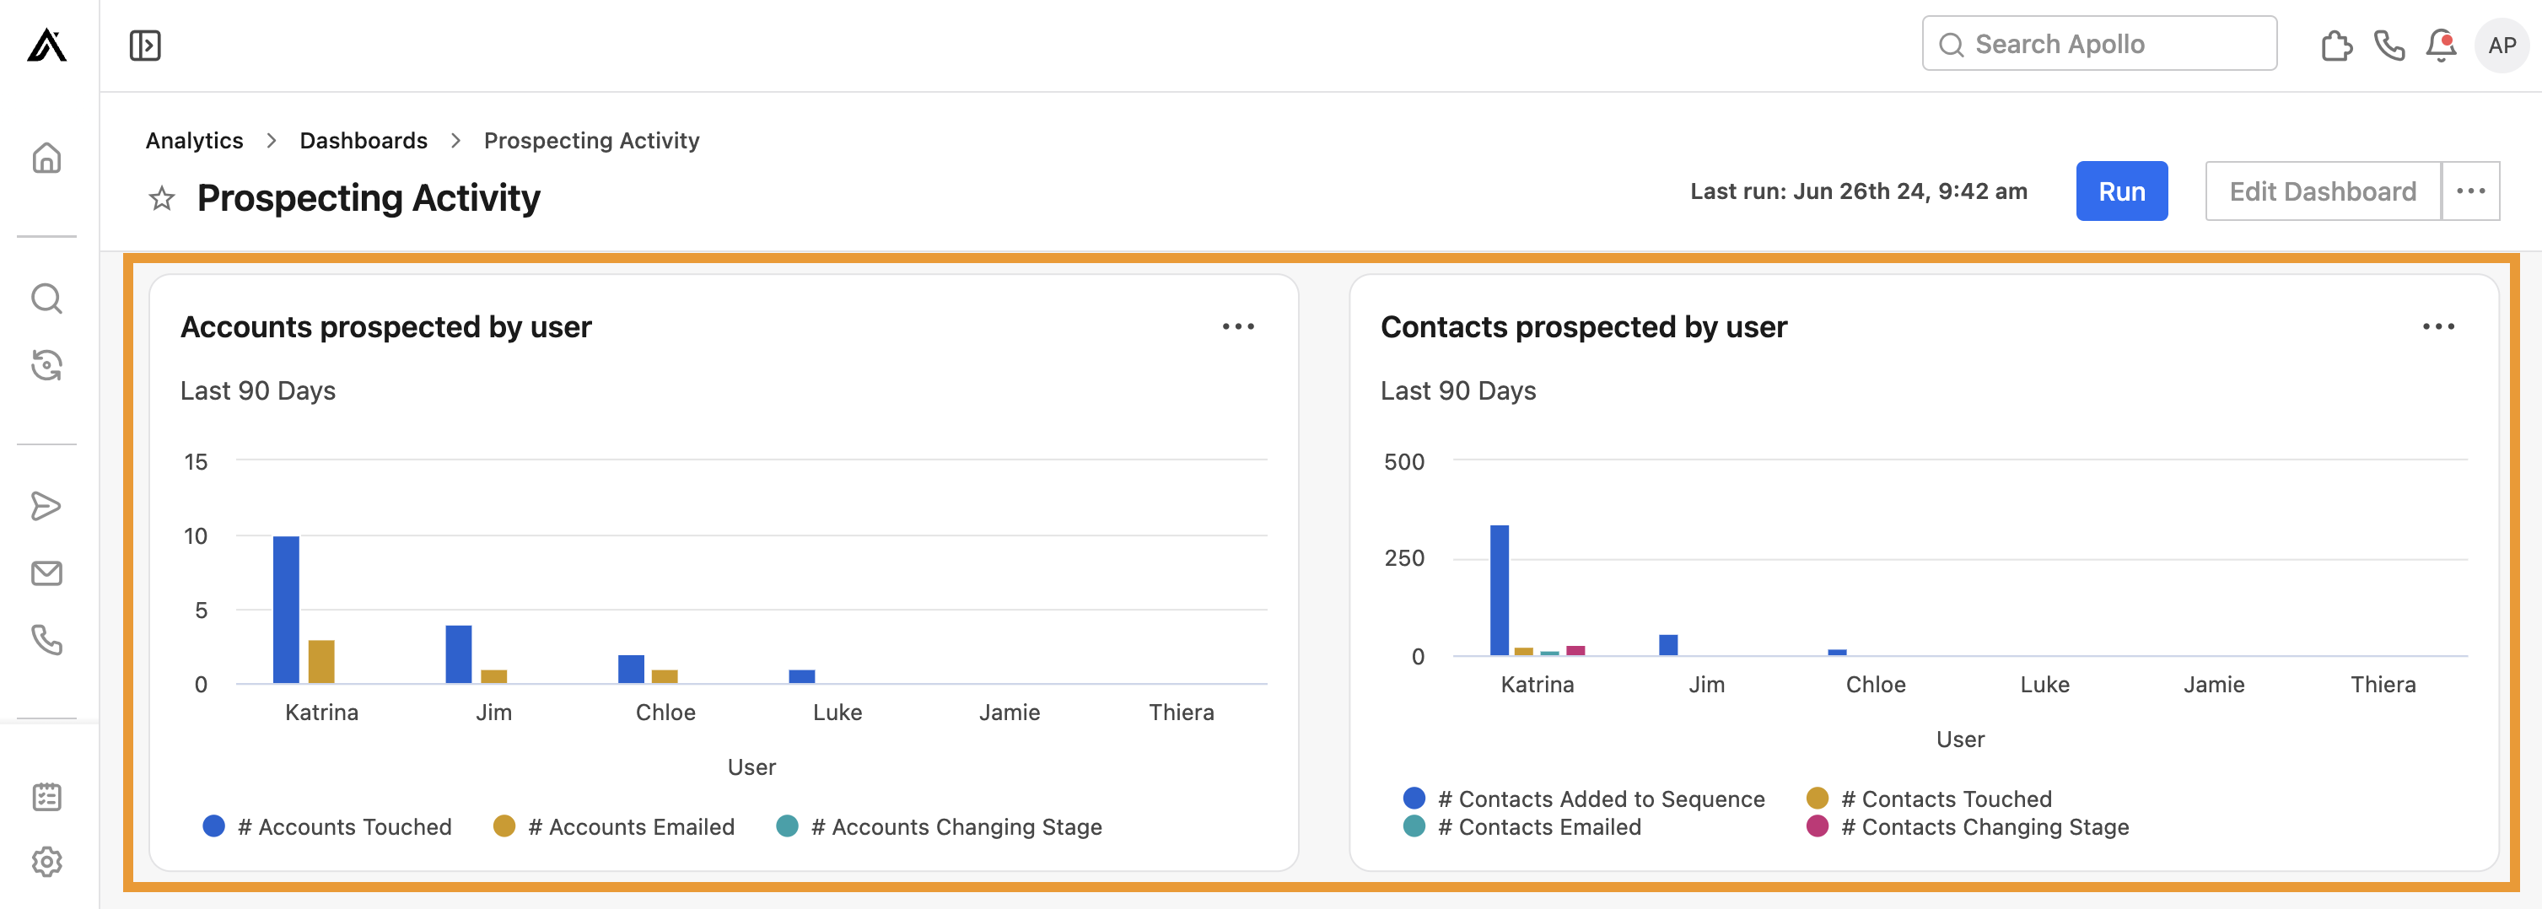
Task: Open notifications bell
Action: 2442,46
